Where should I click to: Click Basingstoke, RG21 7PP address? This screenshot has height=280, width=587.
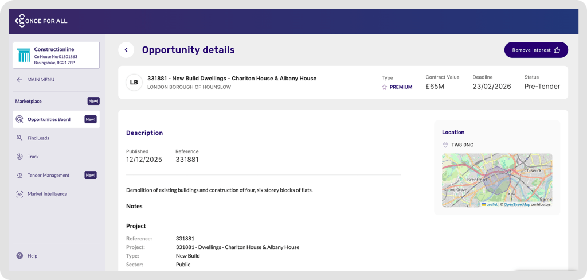point(53,63)
